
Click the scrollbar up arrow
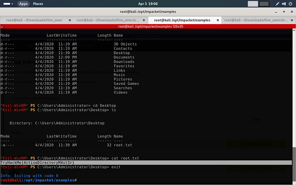coord(294,30)
